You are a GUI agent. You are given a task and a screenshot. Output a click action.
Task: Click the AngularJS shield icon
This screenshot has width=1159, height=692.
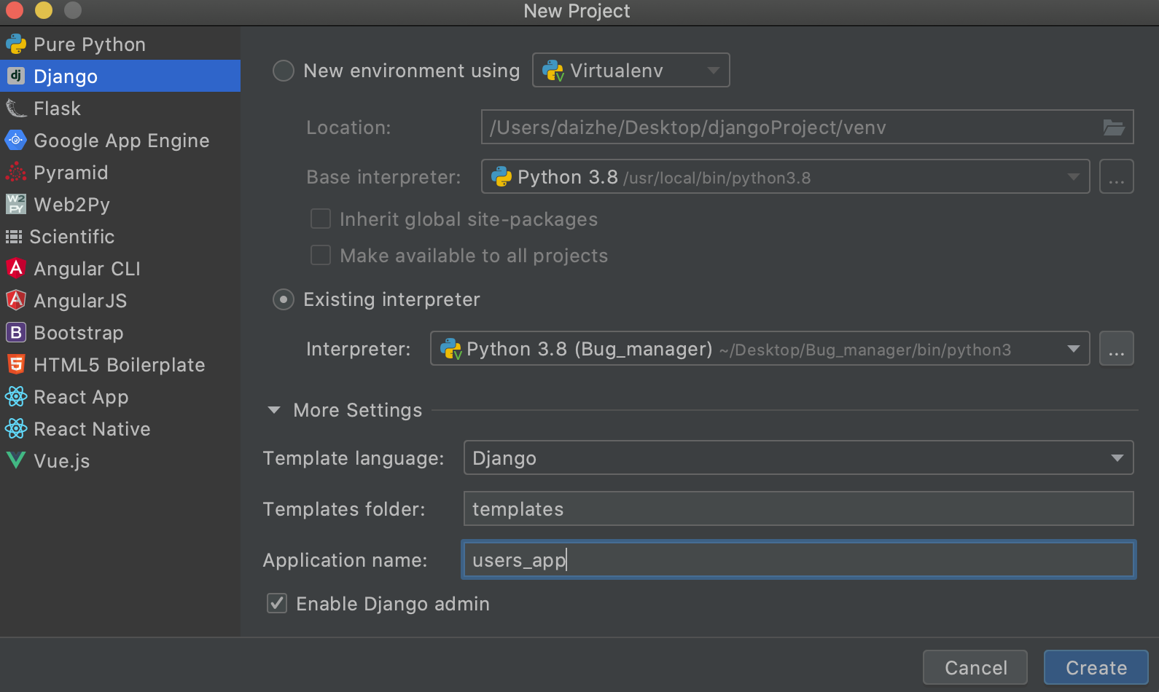click(x=16, y=300)
